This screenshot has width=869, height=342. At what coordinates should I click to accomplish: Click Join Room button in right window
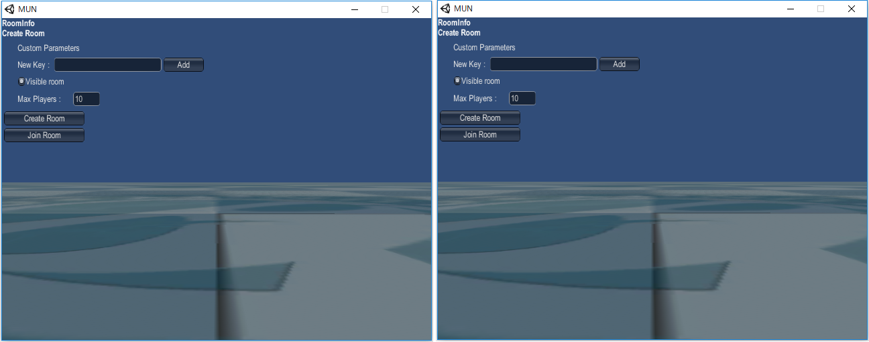click(480, 135)
